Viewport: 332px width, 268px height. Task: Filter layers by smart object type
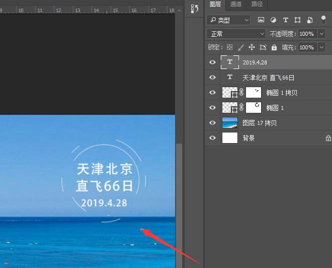click(x=310, y=20)
